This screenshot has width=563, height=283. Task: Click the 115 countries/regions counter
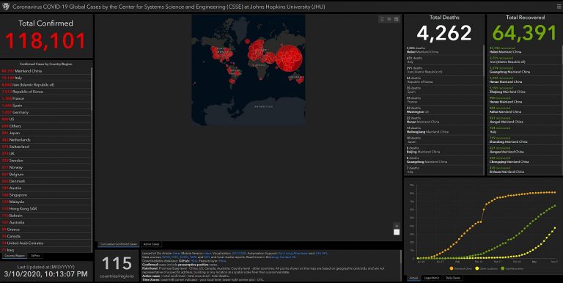pyautogui.click(x=117, y=266)
